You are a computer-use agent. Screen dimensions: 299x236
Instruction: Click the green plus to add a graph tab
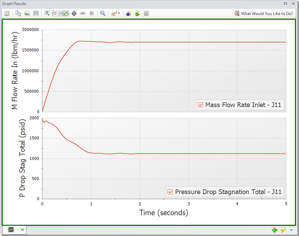(x=274, y=230)
